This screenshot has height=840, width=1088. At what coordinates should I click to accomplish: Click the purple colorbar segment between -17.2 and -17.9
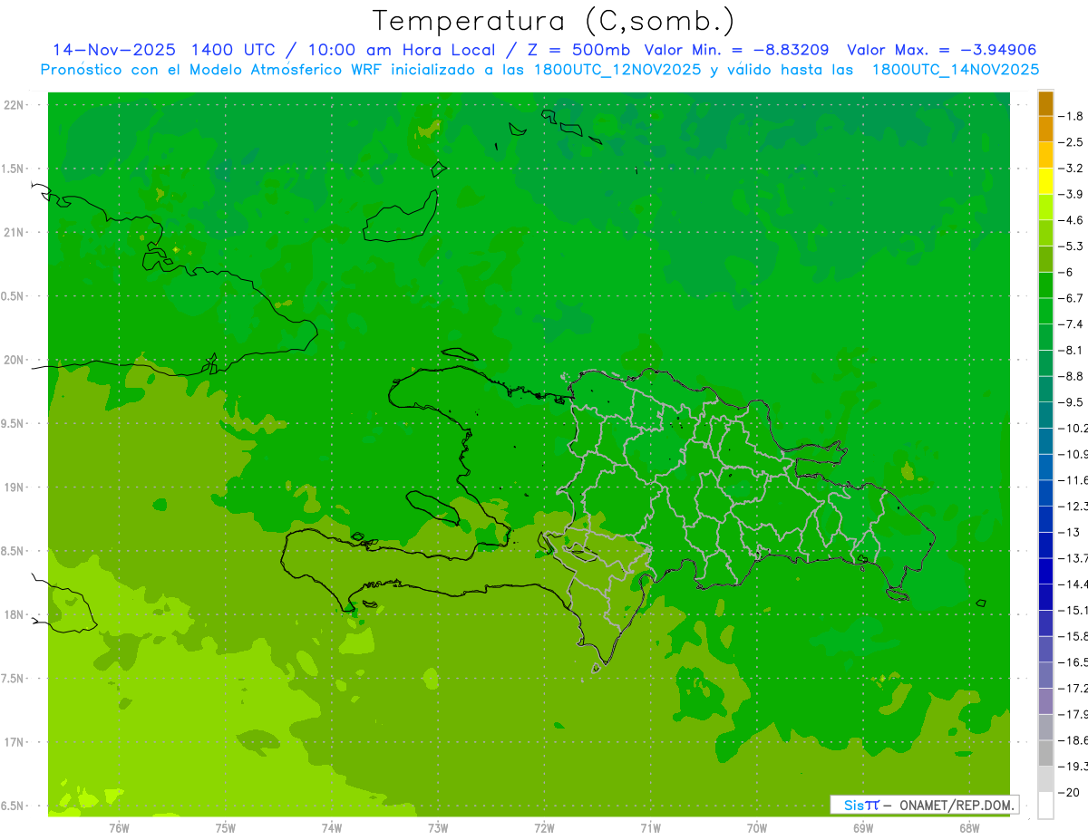pyautogui.click(x=1045, y=701)
